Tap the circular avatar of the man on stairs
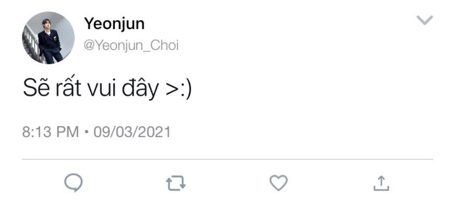455x204 pixels. (x=48, y=38)
